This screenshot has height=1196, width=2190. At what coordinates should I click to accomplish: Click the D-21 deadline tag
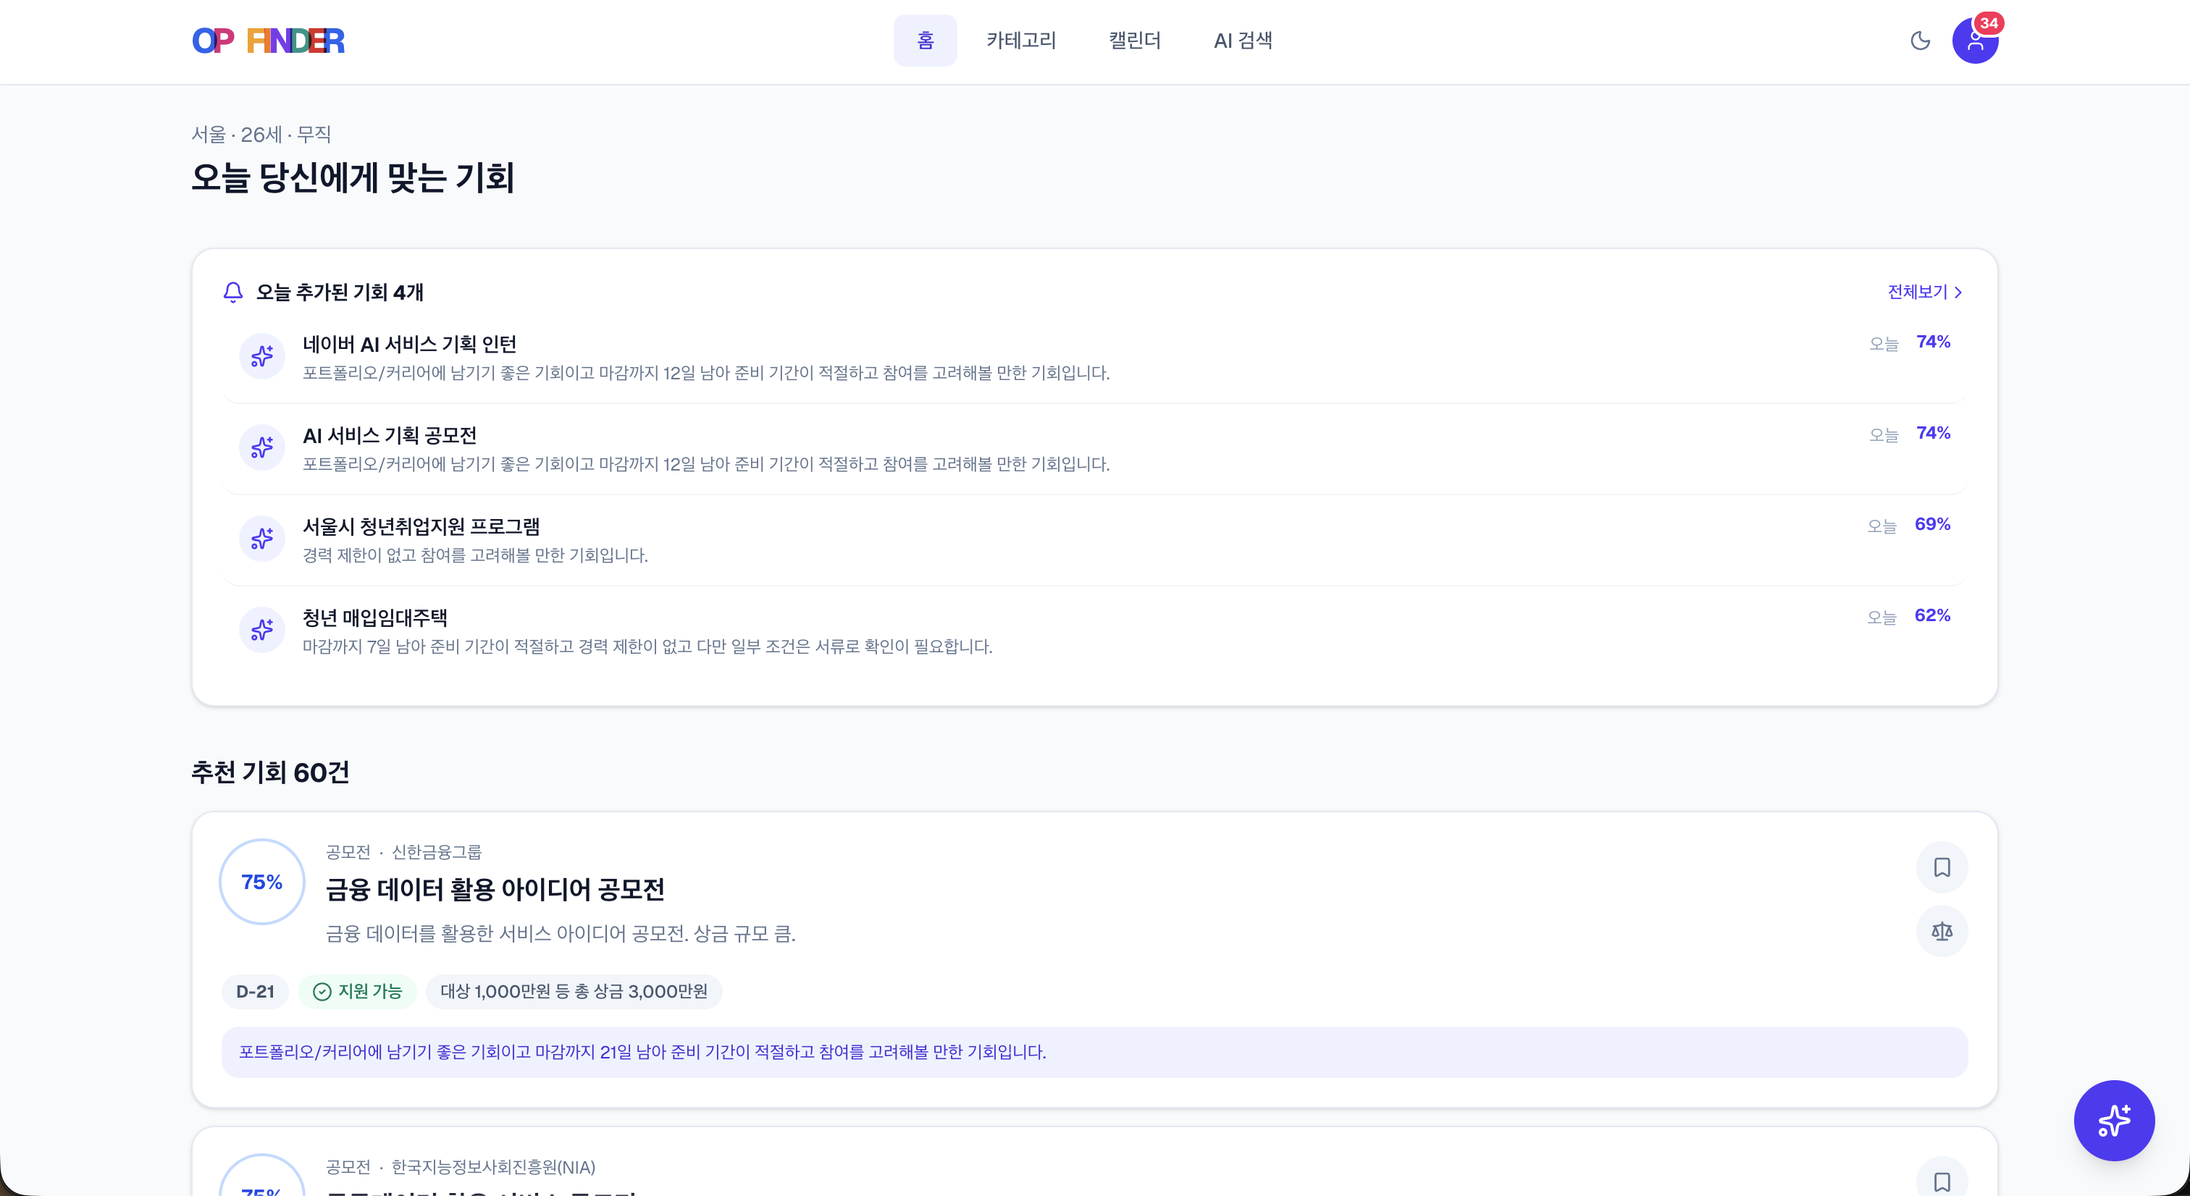pyautogui.click(x=255, y=992)
